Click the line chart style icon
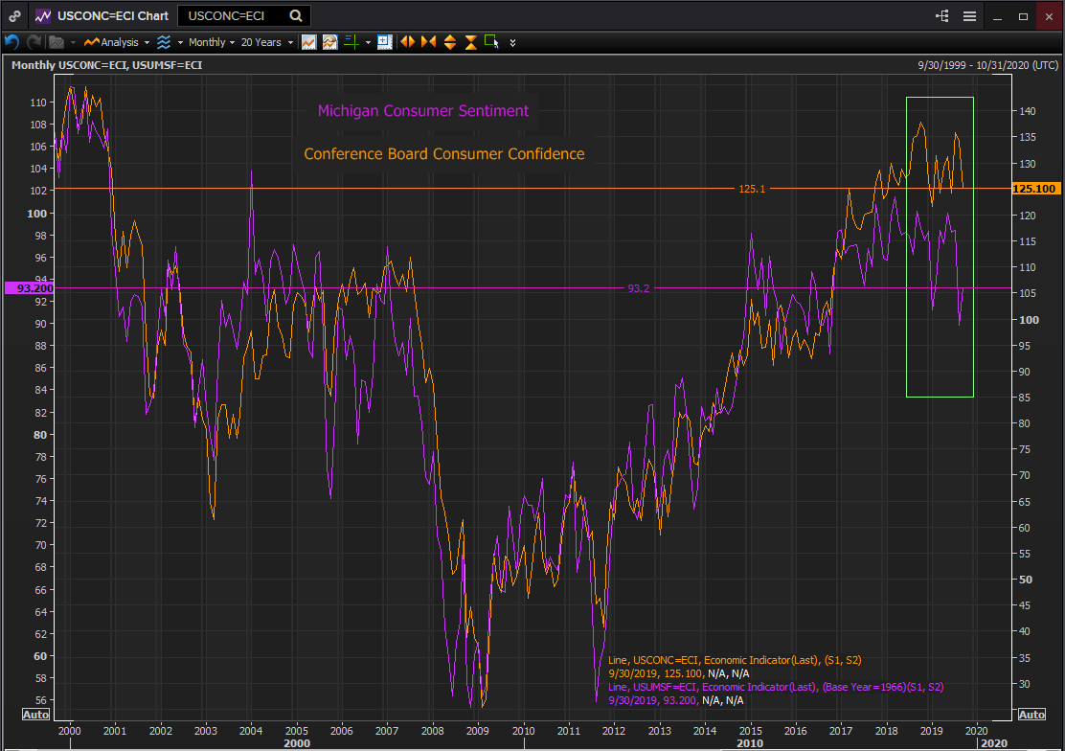Image resolution: width=1065 pixels, height=751 pixels. click(x=308, y=42)
